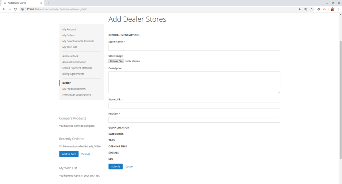Bookmark this page with the star icon

click(311, 9)
